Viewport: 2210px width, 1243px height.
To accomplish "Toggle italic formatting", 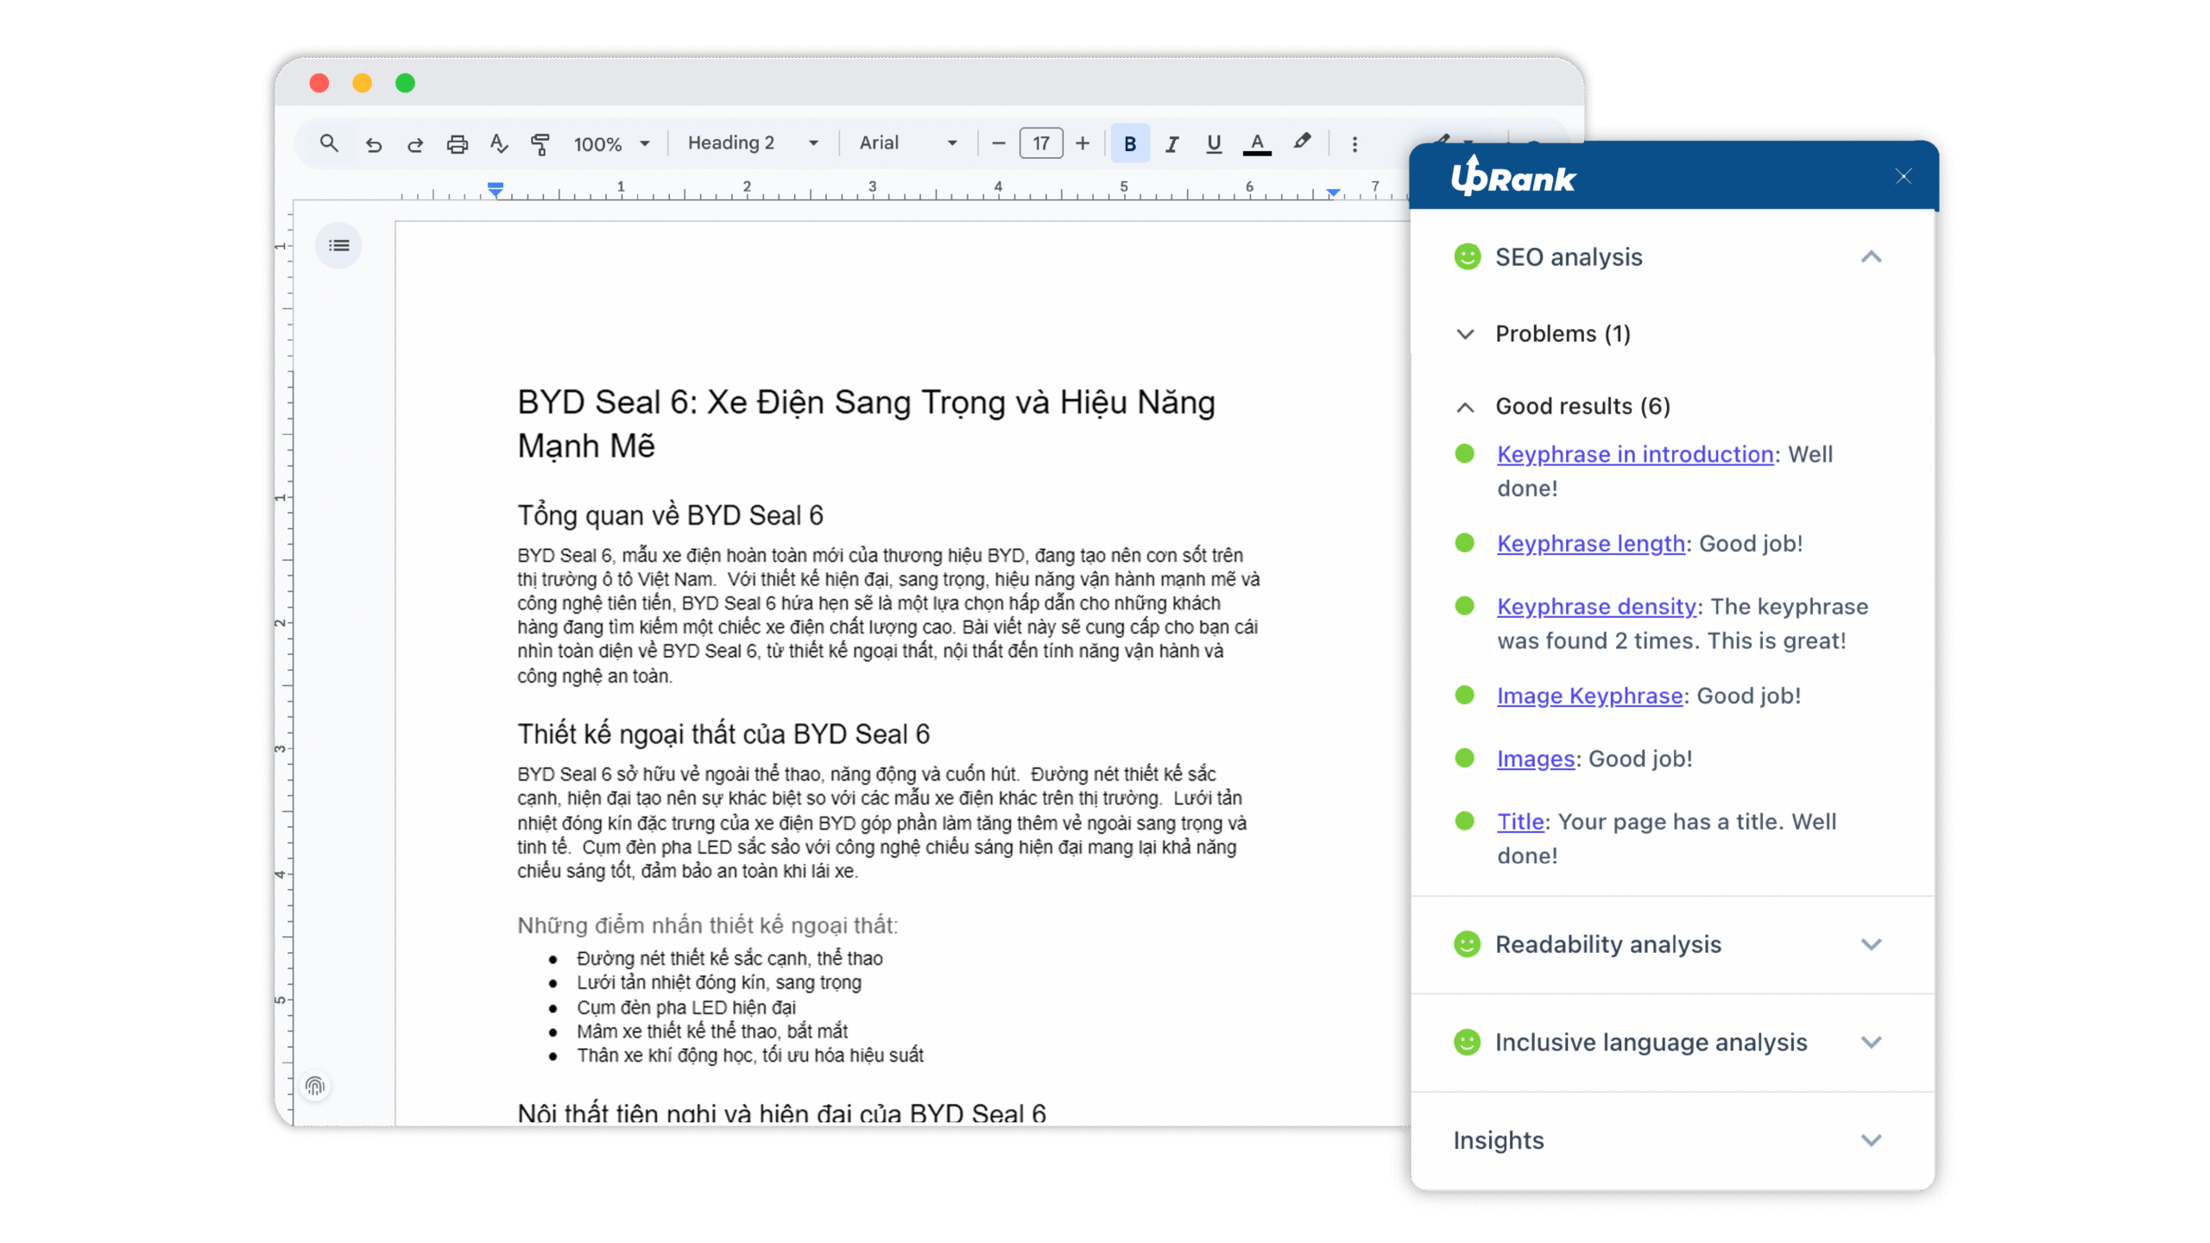I will tap(1171, 144).
